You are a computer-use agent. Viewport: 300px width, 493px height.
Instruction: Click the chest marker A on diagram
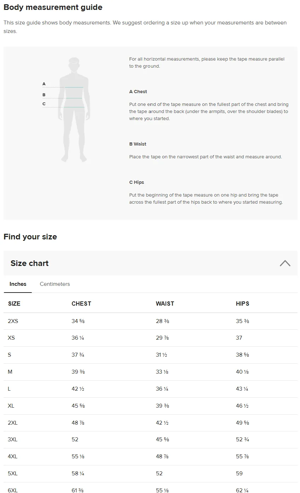click(x=44, y=84)
